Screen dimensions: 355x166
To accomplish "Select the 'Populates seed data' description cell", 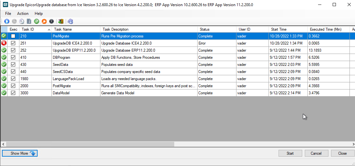I will (x=149, y=64).
